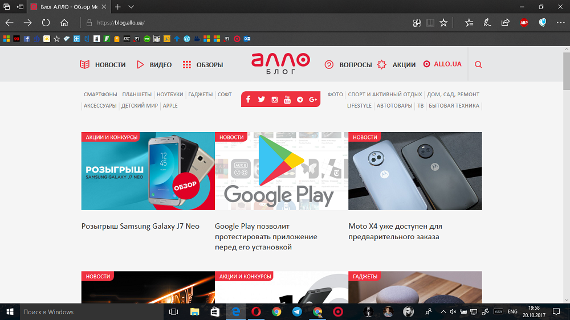The image size is (570, 320).
Task: Open the Google Plus icon in social bar
Action: coord(313,100)
